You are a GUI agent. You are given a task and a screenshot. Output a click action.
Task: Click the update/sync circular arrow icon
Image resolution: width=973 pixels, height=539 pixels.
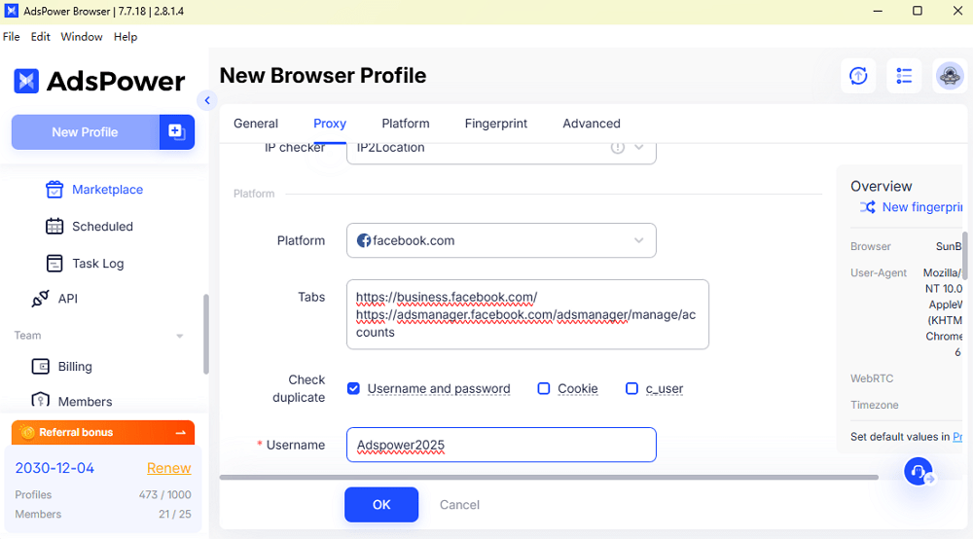pyautogui.click(x=858, y=76)
